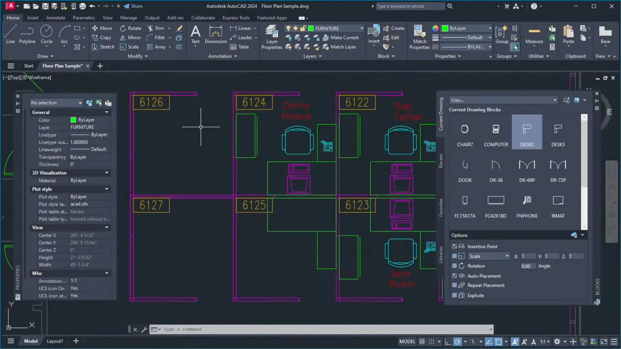621x349 pixels.
Task: Select the Trim tool
Action: [x=158, y=28]
